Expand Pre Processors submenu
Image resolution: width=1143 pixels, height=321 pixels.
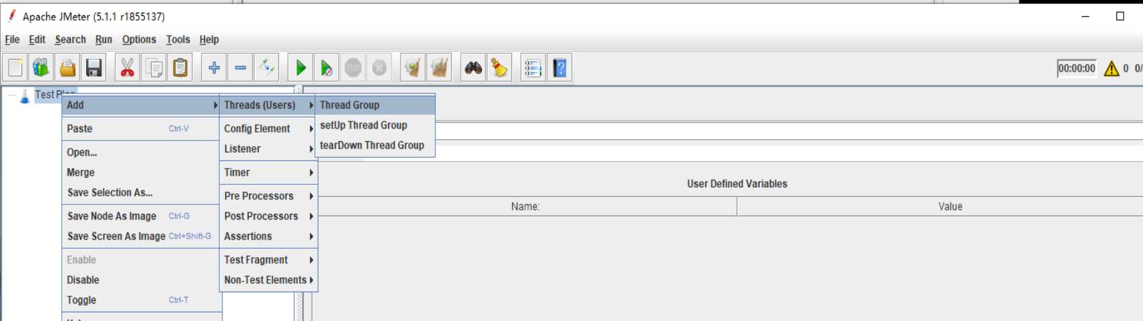tap(268, 196)
